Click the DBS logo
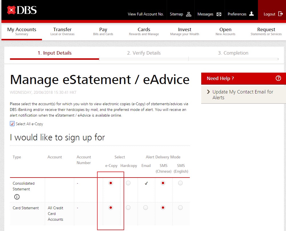This screenshot has height=231, width=286. coord(22,10)
